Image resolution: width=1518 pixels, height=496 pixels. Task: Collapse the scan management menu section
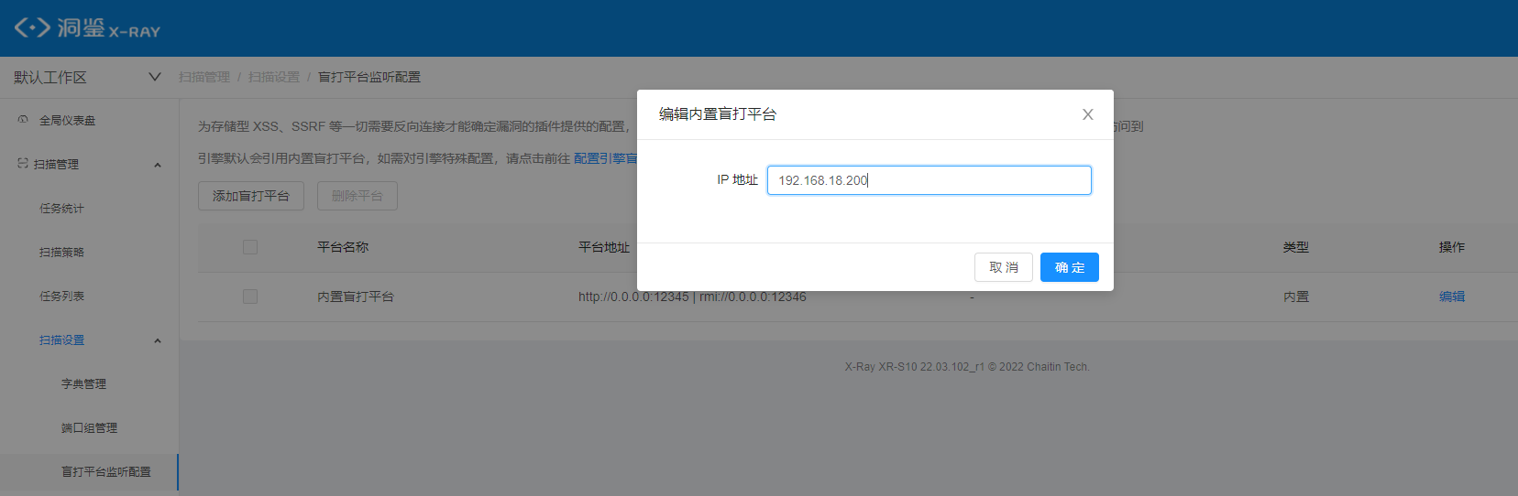coord(158,165)
